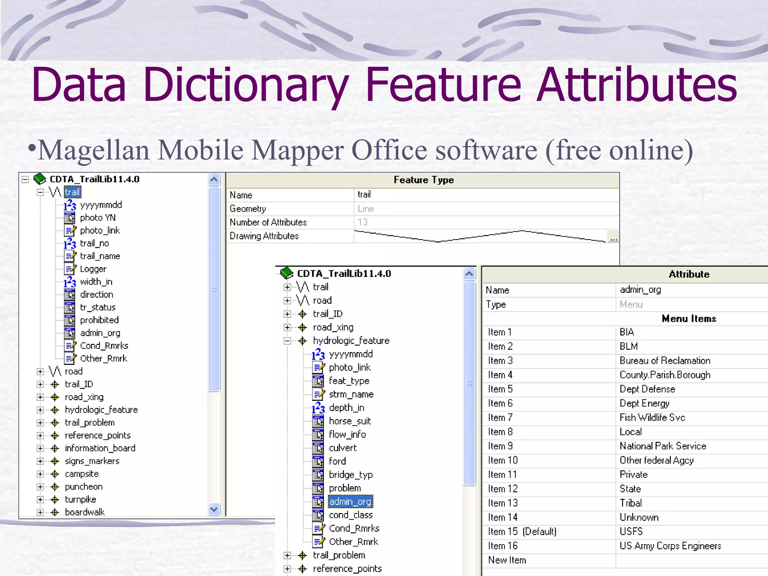Click the down arrow of left tree scrollbar
Screen dimensions: 768x576
click(x=214, y=509)
